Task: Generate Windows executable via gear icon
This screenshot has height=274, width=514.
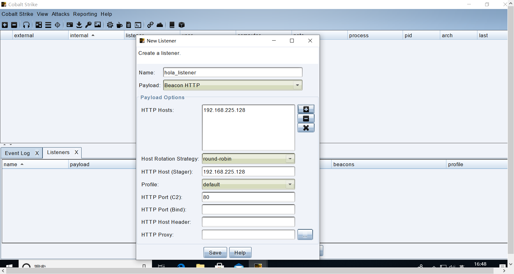Action: click(110, 25)
